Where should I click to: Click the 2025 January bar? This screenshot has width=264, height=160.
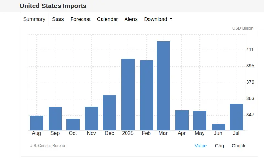(x=128, y=95)
